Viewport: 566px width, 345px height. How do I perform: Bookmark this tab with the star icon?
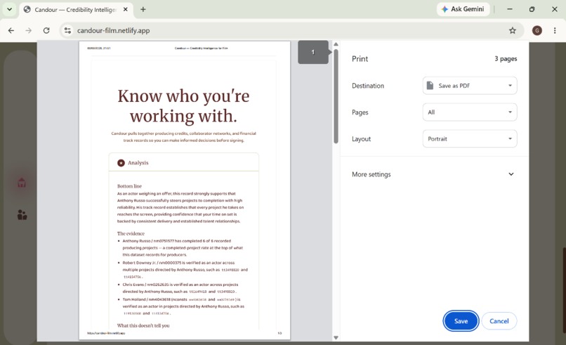513,31
